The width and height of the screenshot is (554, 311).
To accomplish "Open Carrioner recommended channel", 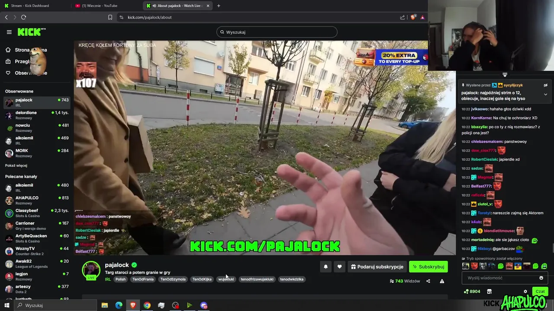I will (x=37, y=225).
